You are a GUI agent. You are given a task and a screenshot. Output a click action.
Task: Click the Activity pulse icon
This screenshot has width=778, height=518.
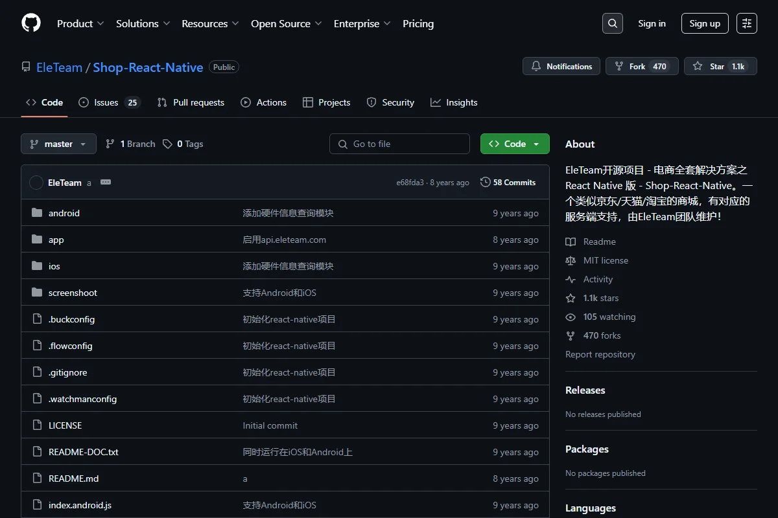pyautogui.click(x=571, y=280)
